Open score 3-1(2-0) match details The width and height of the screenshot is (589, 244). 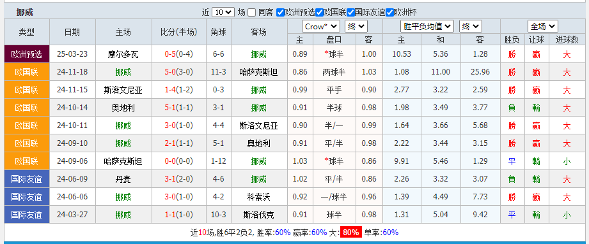179,179
